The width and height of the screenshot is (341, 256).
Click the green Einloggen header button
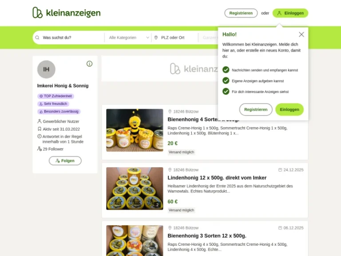coord(290,13)
